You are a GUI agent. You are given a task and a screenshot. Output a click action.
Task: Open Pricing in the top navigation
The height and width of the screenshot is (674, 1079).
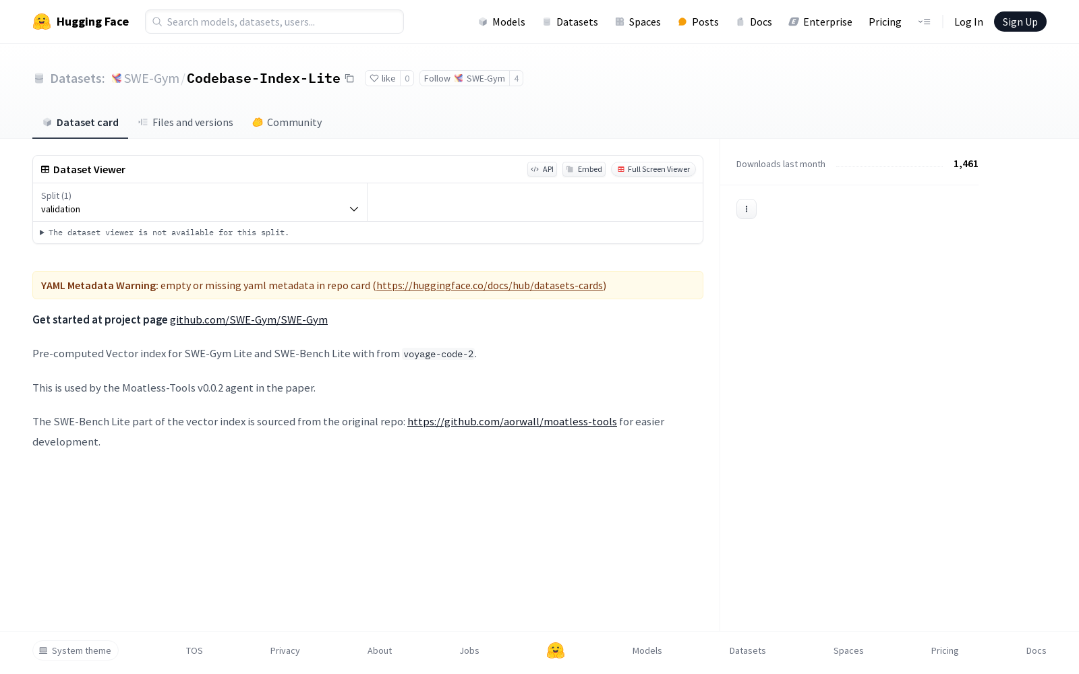885,22
